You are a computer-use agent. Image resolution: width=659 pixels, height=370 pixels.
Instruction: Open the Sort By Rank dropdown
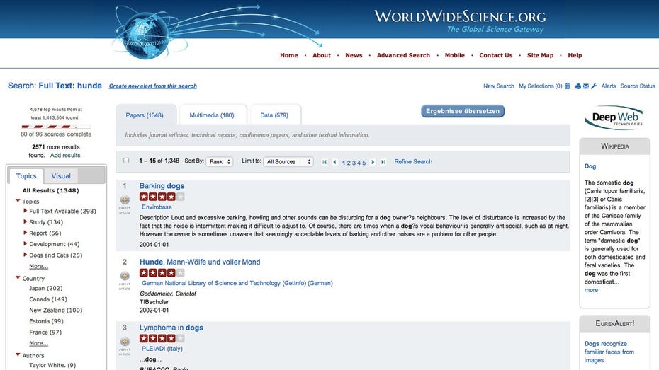(x=219, y=162)
